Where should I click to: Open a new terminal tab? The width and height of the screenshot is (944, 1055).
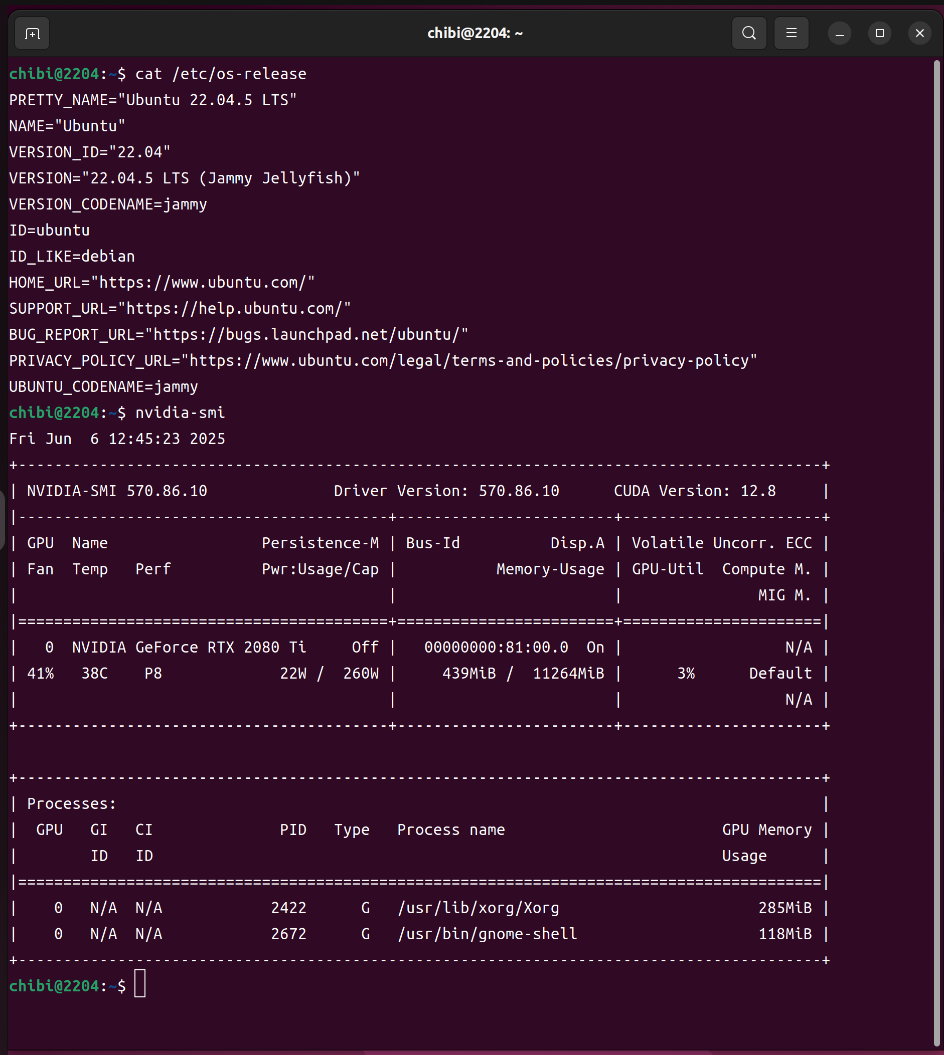pos(32,34)
